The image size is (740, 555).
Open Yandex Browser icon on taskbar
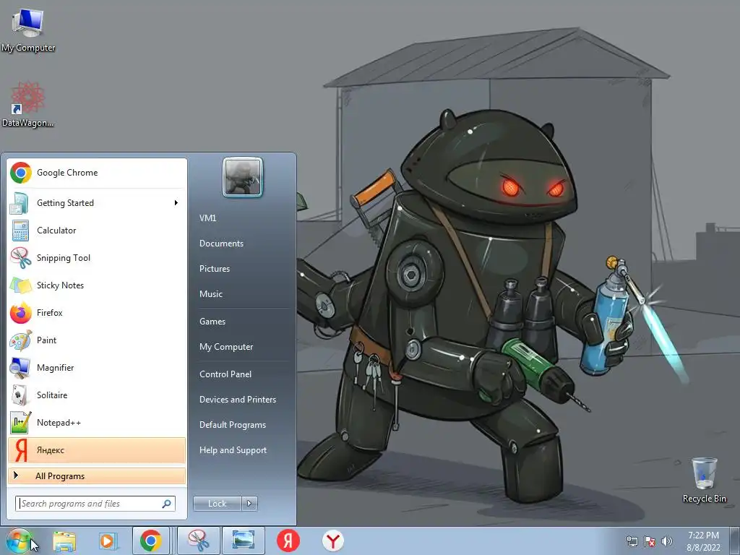pos(333,541)
